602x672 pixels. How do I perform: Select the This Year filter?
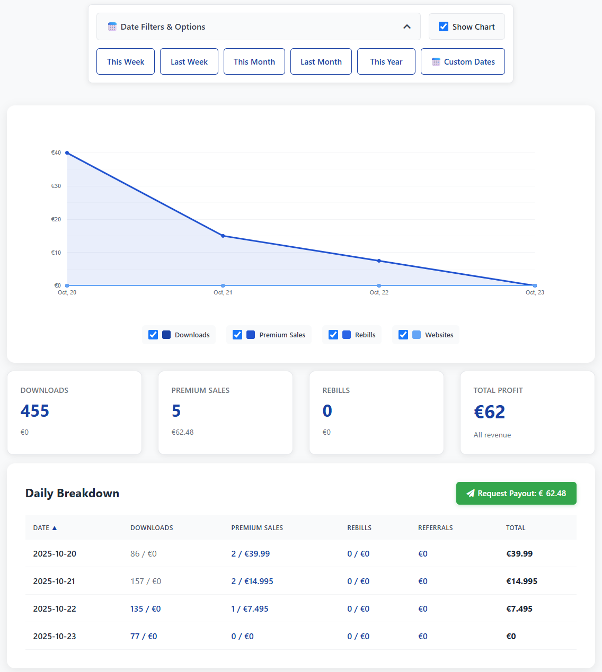386,61
